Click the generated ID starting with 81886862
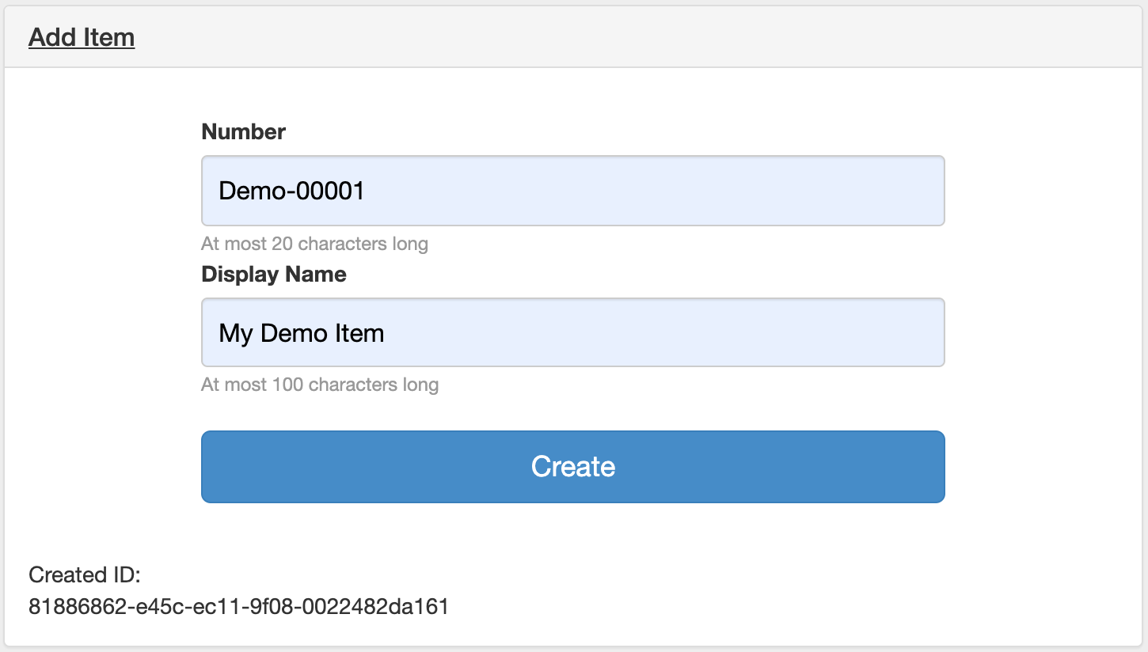This screenshot has height=652, width=1148. 238,607
